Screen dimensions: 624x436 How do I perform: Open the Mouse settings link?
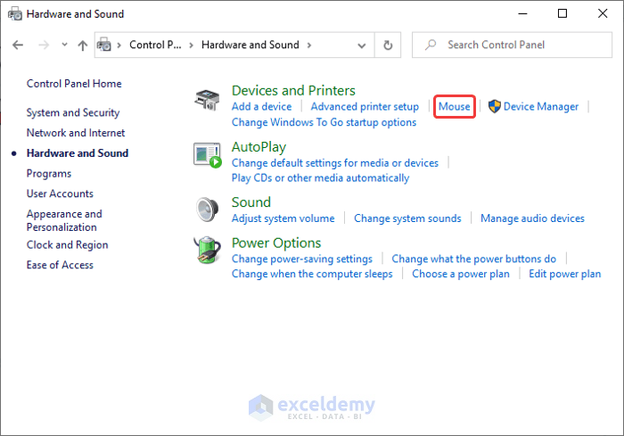(x=455, y=107)
